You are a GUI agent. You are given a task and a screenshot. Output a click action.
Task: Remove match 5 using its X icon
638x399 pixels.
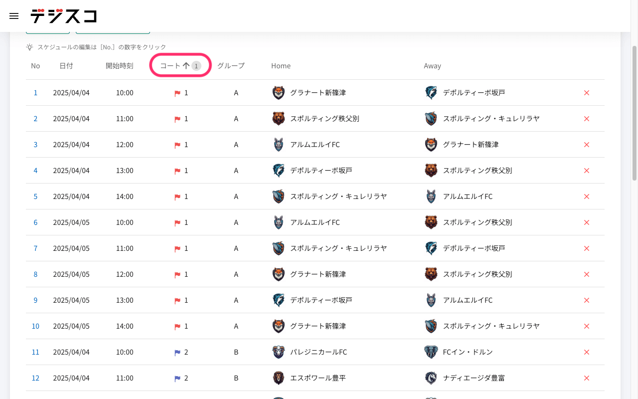tap(586, 197)
